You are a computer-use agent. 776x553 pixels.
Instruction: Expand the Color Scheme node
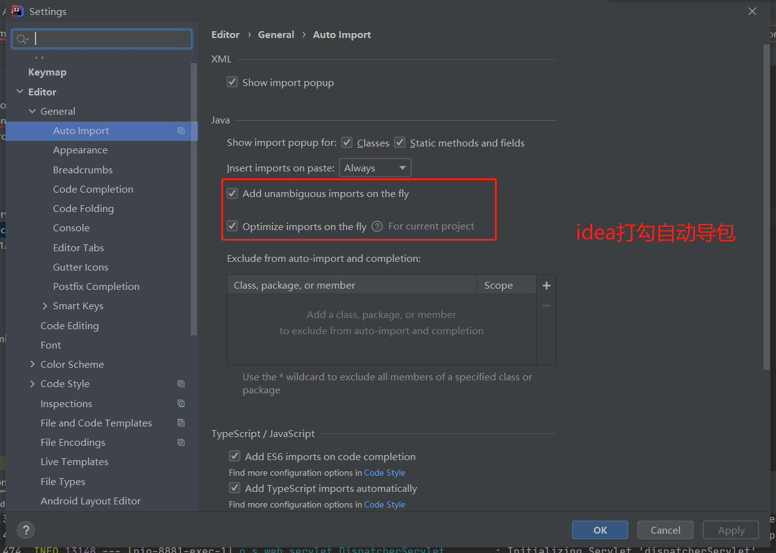point(32,364)
